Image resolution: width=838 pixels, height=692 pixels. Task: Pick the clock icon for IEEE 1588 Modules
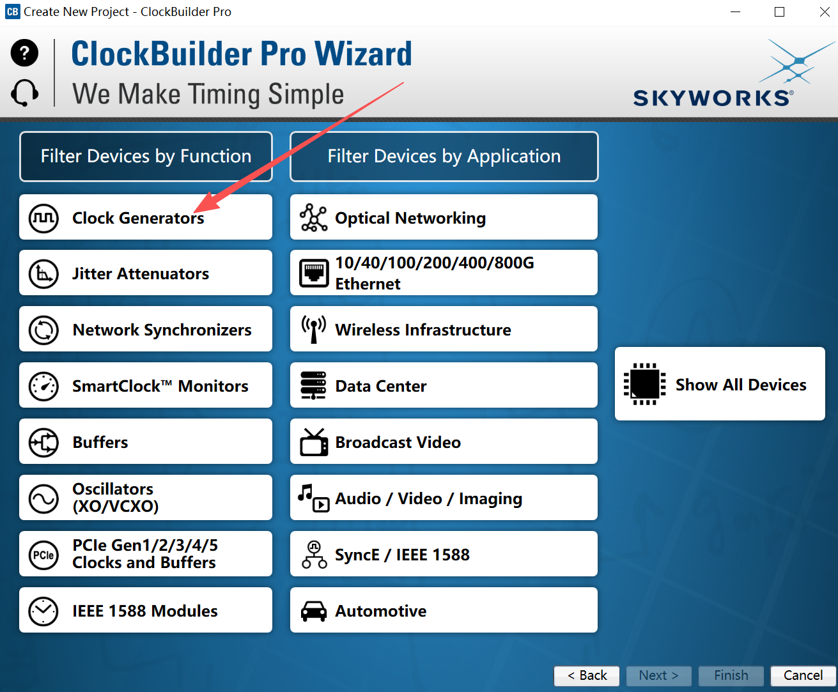[x=43, y=611]
